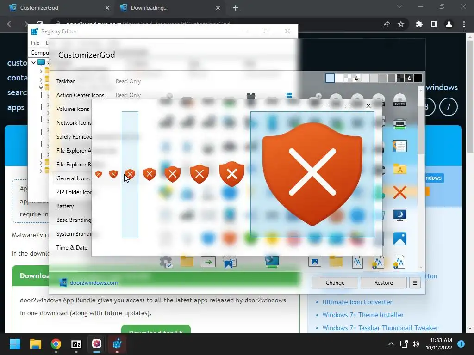This screenshot has height=355, width=474.
Task: Bookmark the page with the star icon
Action: click(401, 24)
